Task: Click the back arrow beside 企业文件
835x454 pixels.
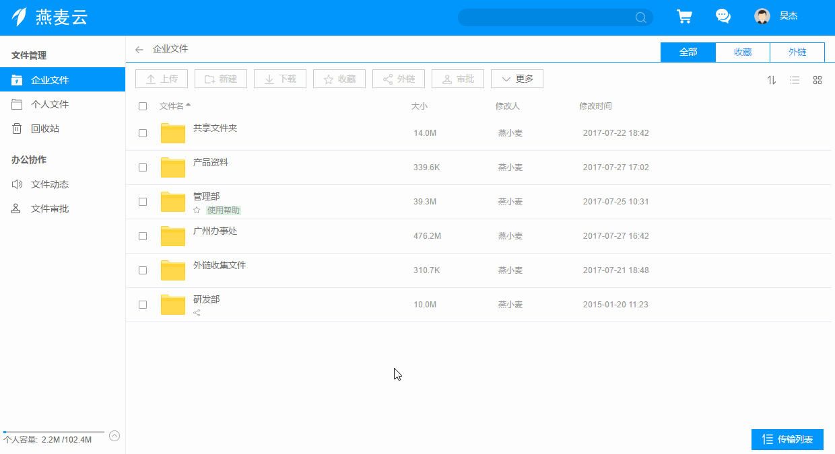Action: [x=139, y=49]
